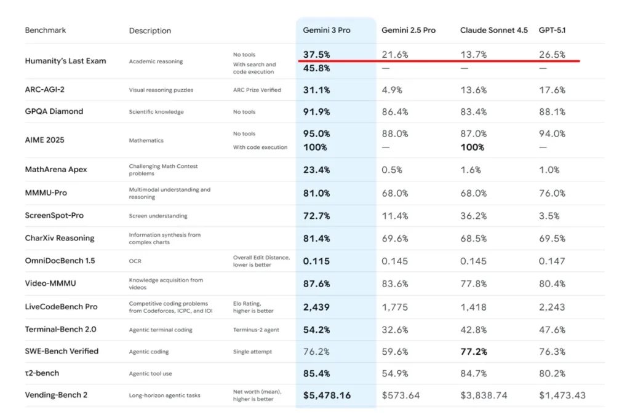Select the τ2-bench benchmark name

42,373
